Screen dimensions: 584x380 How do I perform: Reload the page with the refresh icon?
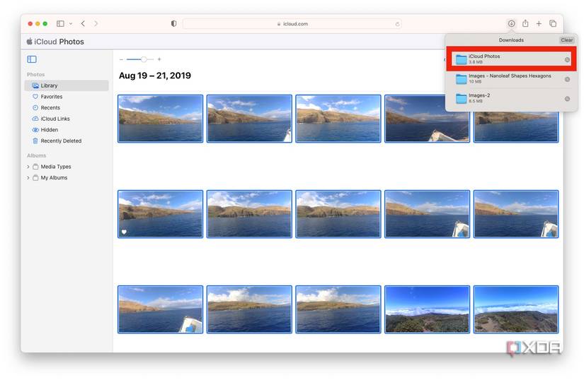pyautogui.click(x=397, y=24)
